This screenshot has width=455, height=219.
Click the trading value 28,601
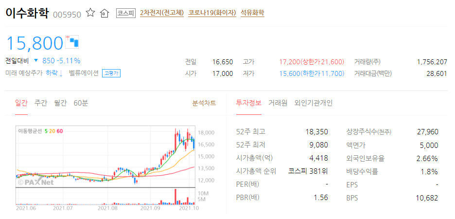pyautogui.click(x=437, y=73)
